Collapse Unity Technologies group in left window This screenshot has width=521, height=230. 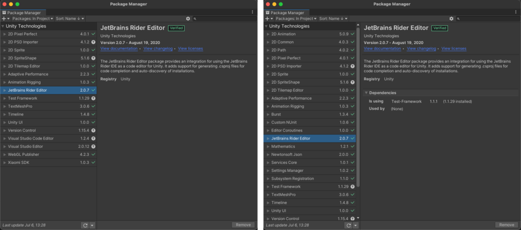pos(2,26)
